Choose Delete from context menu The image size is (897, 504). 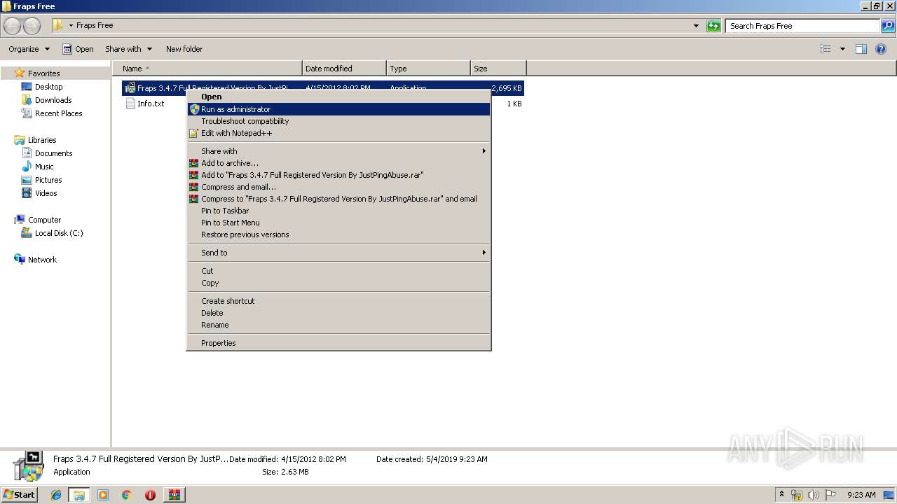tap(338, 313)
